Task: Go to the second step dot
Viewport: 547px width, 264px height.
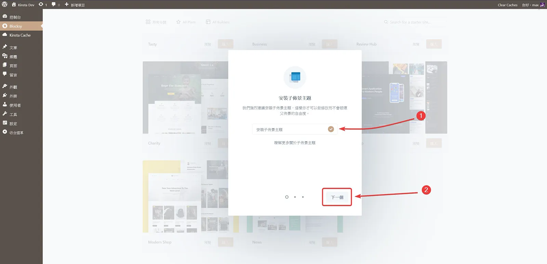Action: (295, 197)
